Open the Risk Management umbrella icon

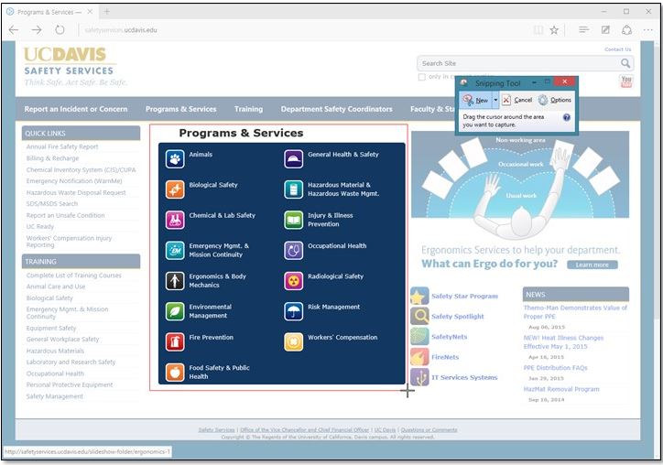click(x=293, y=311)
